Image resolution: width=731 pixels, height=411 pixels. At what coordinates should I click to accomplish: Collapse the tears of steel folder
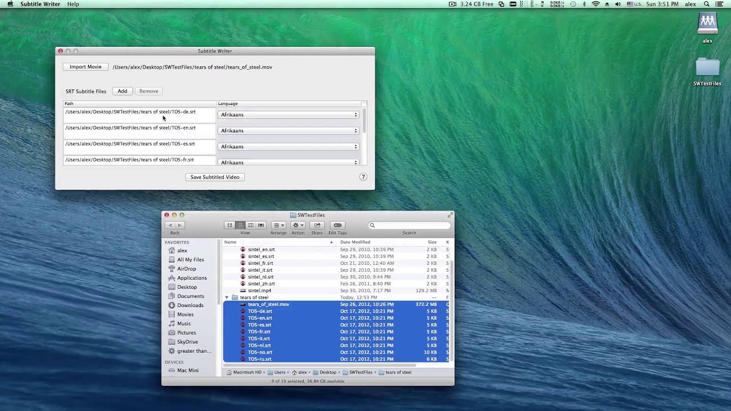227,297
